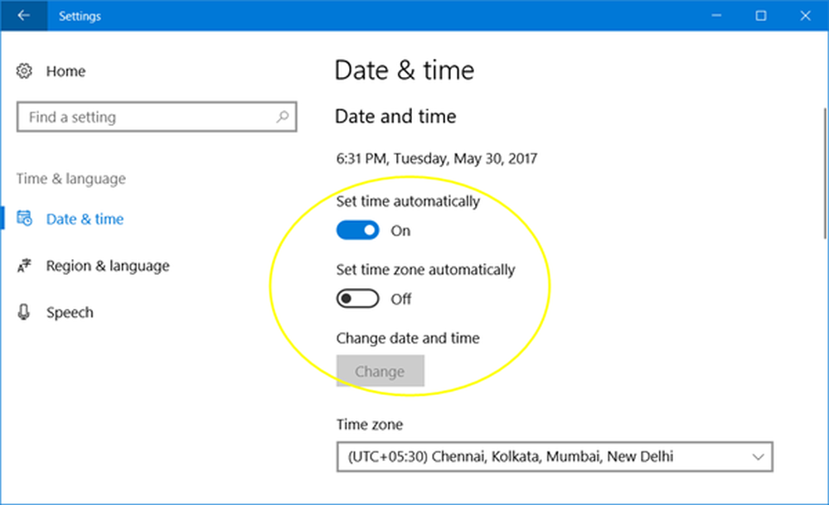
Task: Select Date & time in the sidebar
Action: (x=85, y=219)
